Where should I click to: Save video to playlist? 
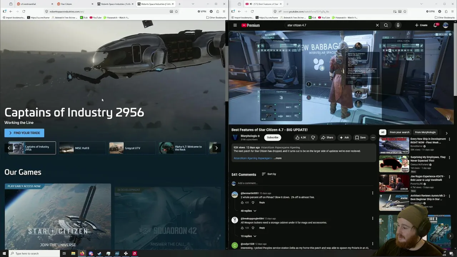[360, 137]
